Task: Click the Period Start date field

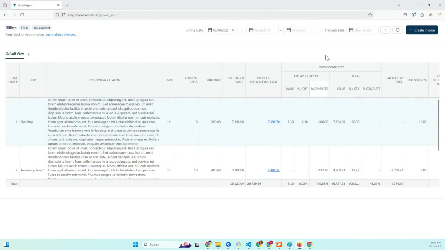Action: tap(262, 30)
